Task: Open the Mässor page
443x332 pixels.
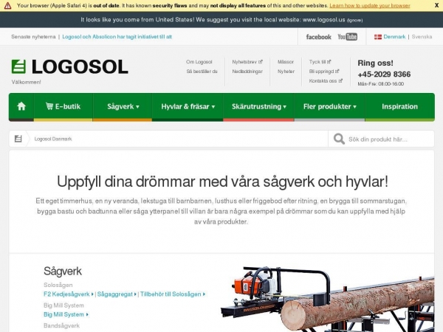Action: click(285, 62)
